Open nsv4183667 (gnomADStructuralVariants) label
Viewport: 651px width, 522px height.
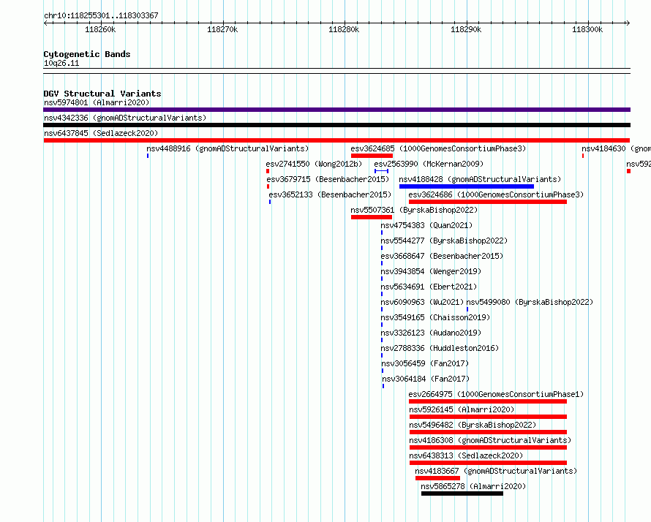click(496, 471)
